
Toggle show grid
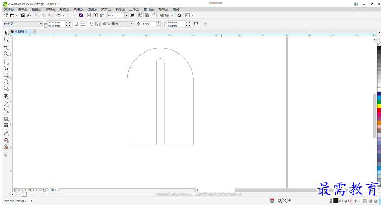tap(147, 15)
